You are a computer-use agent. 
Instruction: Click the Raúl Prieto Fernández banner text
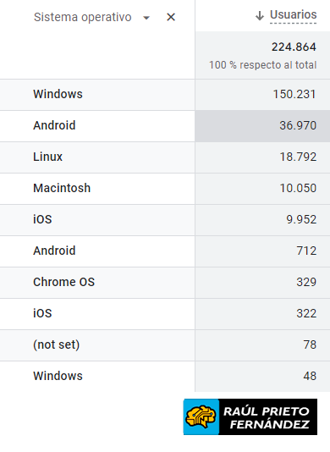point(267,417)
